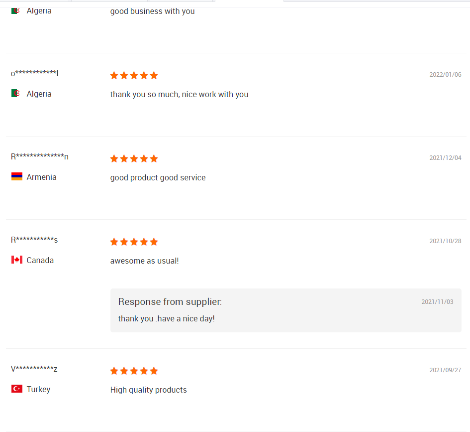Click the 'High quality products' review text
Image resolution: width=470 pixels, height=432 pixels.
click(x=148, y=390)
